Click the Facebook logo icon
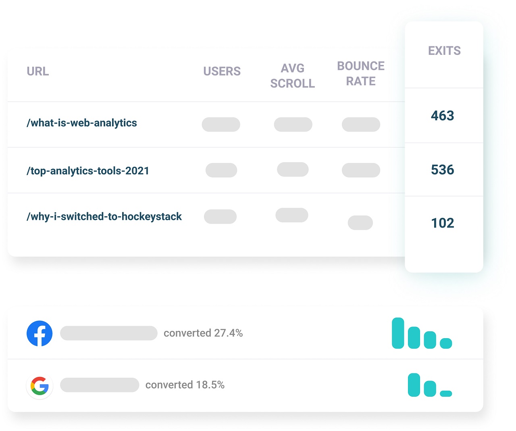 click(40, 333)
